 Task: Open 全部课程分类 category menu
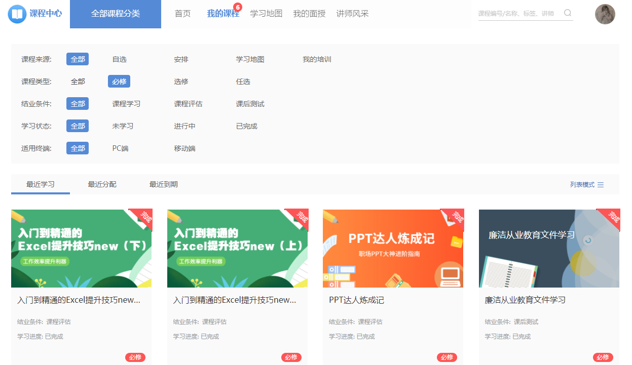point(116,14)
